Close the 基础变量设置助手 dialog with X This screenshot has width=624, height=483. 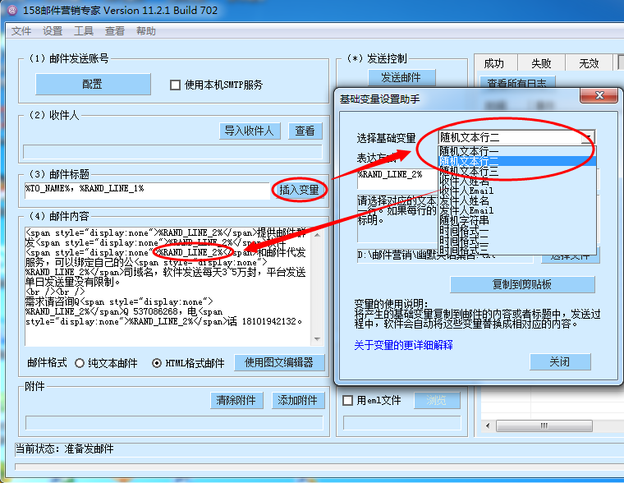click(599, 95)
